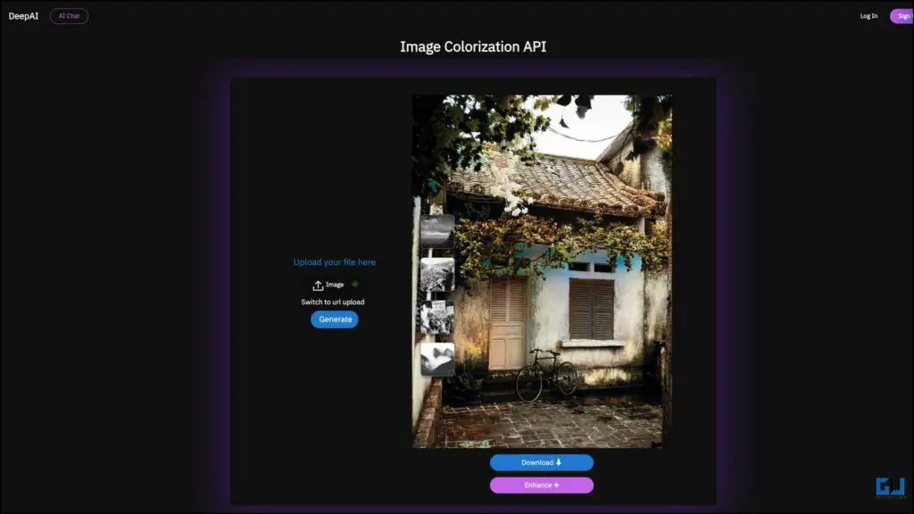Viewport: 914px width, 514px height.
Task: Select the bottom-most grayscale thumbnail
Action: [437, 357]
